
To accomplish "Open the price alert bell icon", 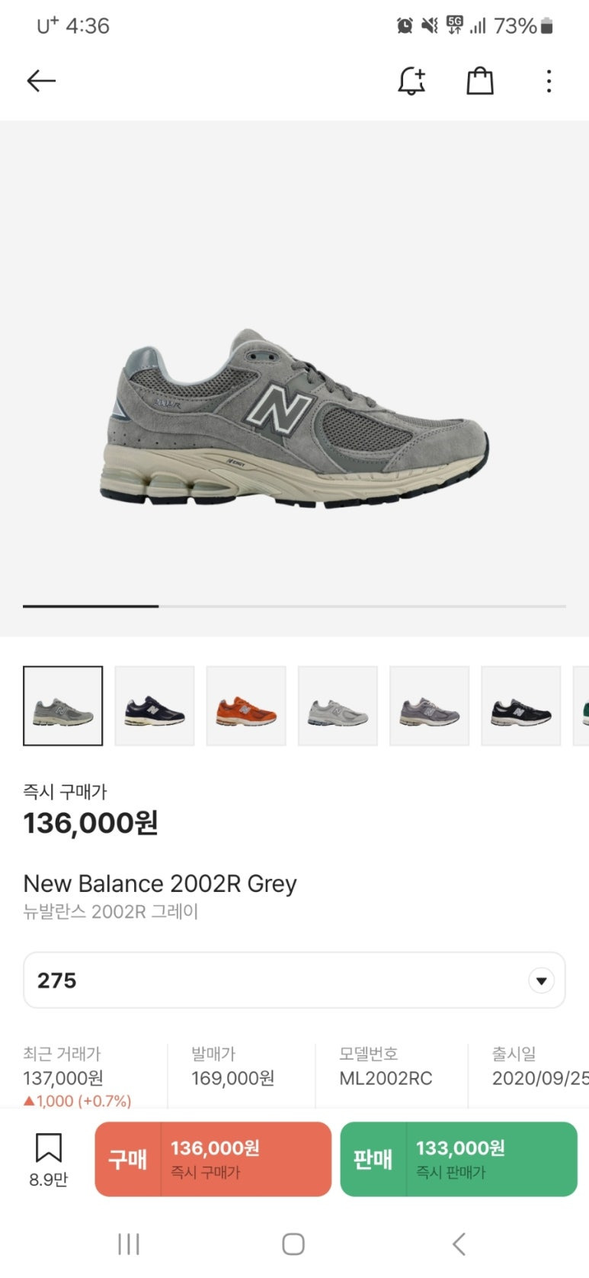I will tap(411, 81).
